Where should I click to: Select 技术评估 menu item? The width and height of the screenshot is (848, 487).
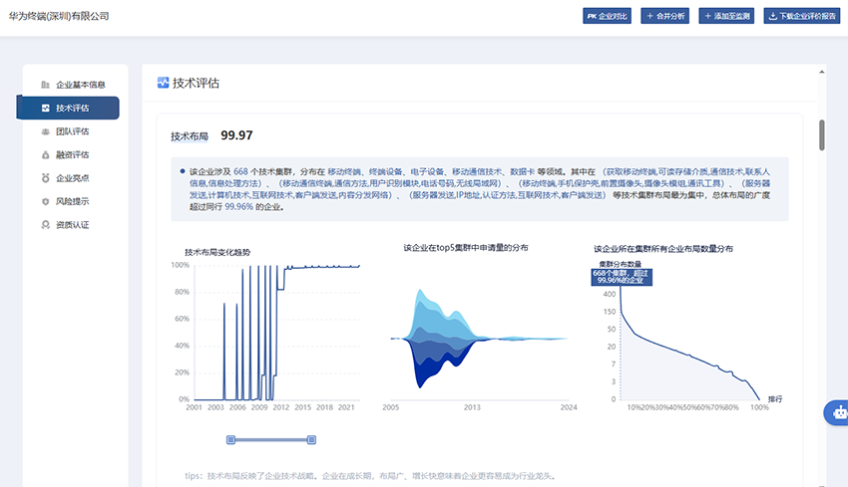click(x=68, y=108)
